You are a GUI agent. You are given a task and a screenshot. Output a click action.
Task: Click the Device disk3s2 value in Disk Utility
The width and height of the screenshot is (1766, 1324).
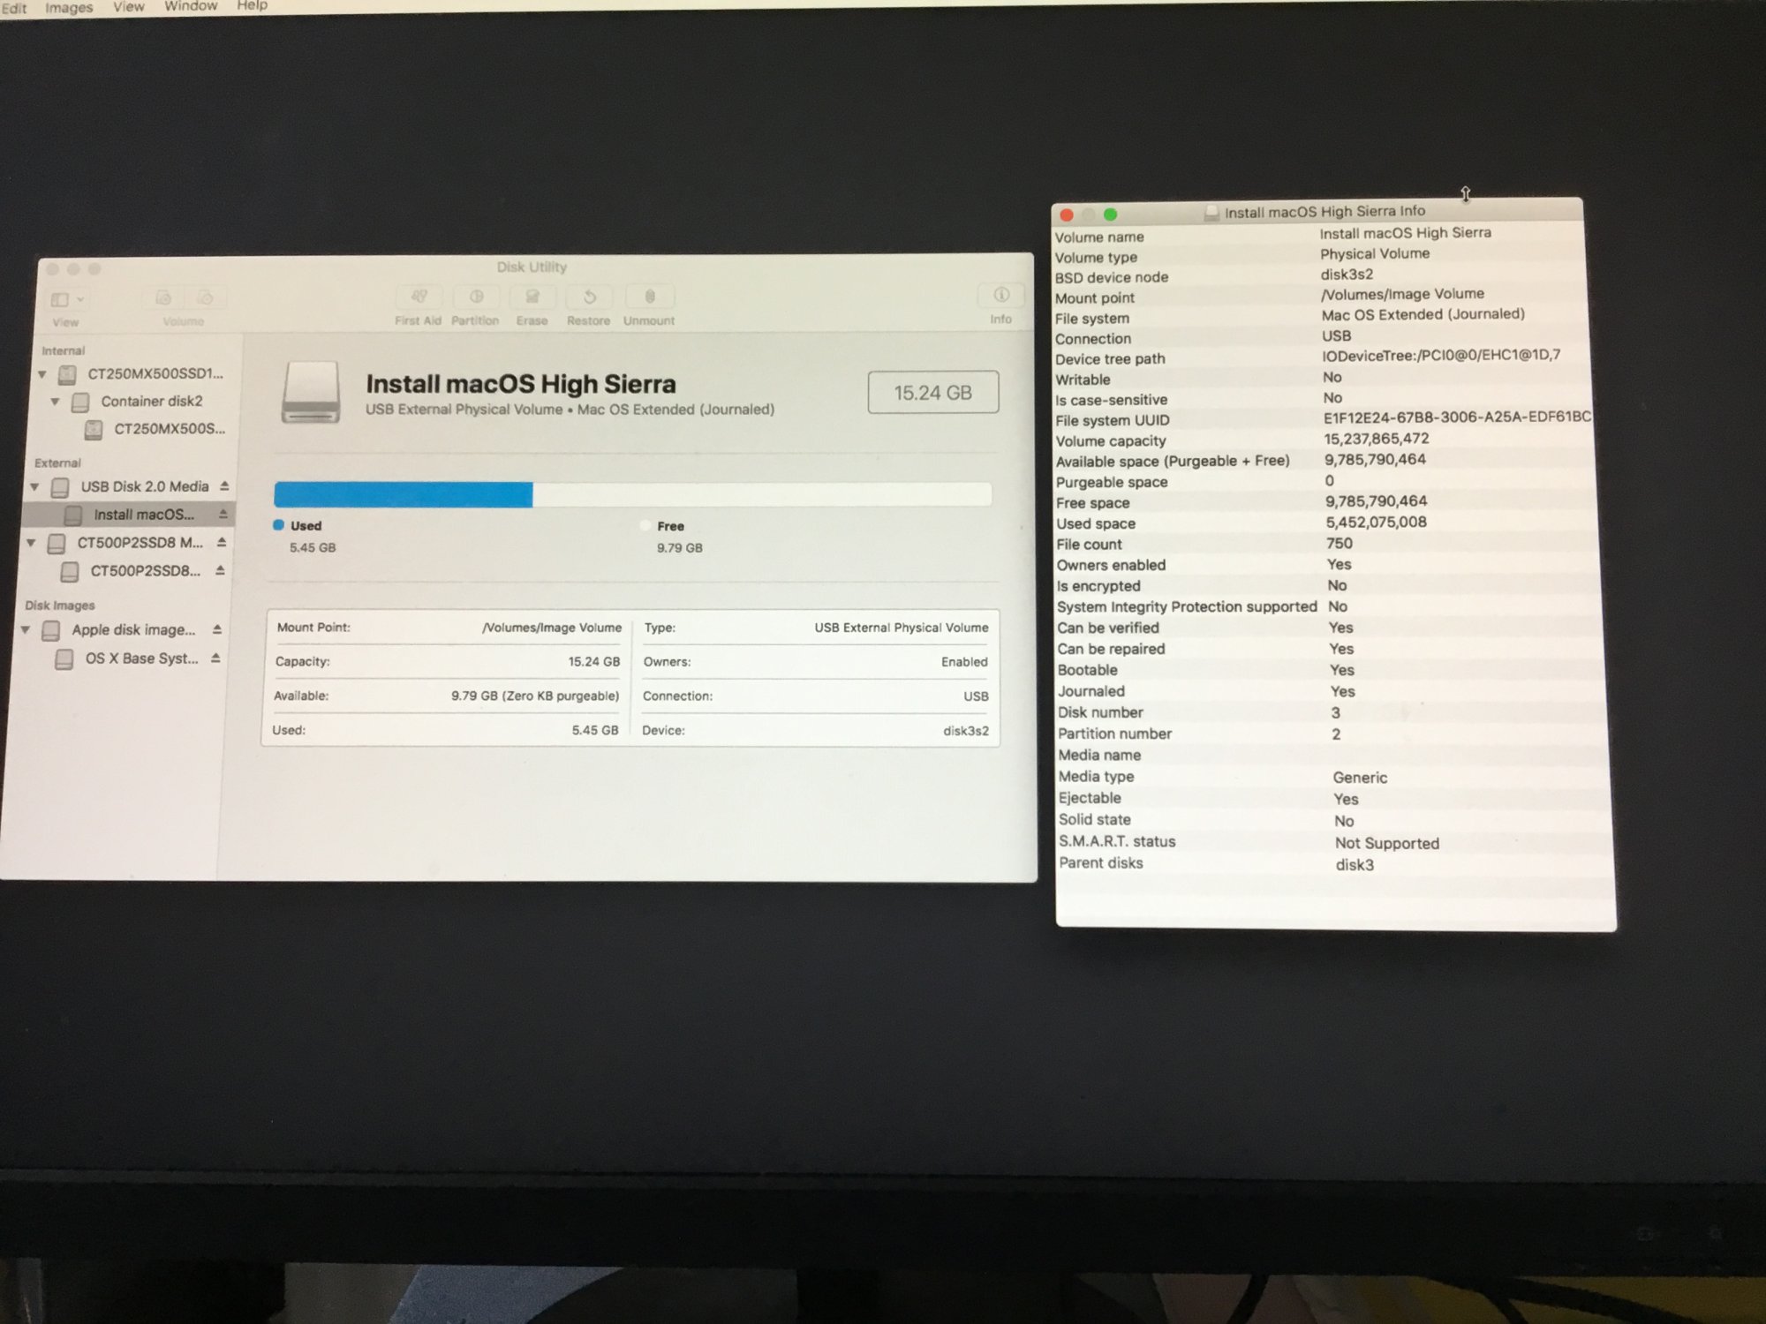point(966,731)
